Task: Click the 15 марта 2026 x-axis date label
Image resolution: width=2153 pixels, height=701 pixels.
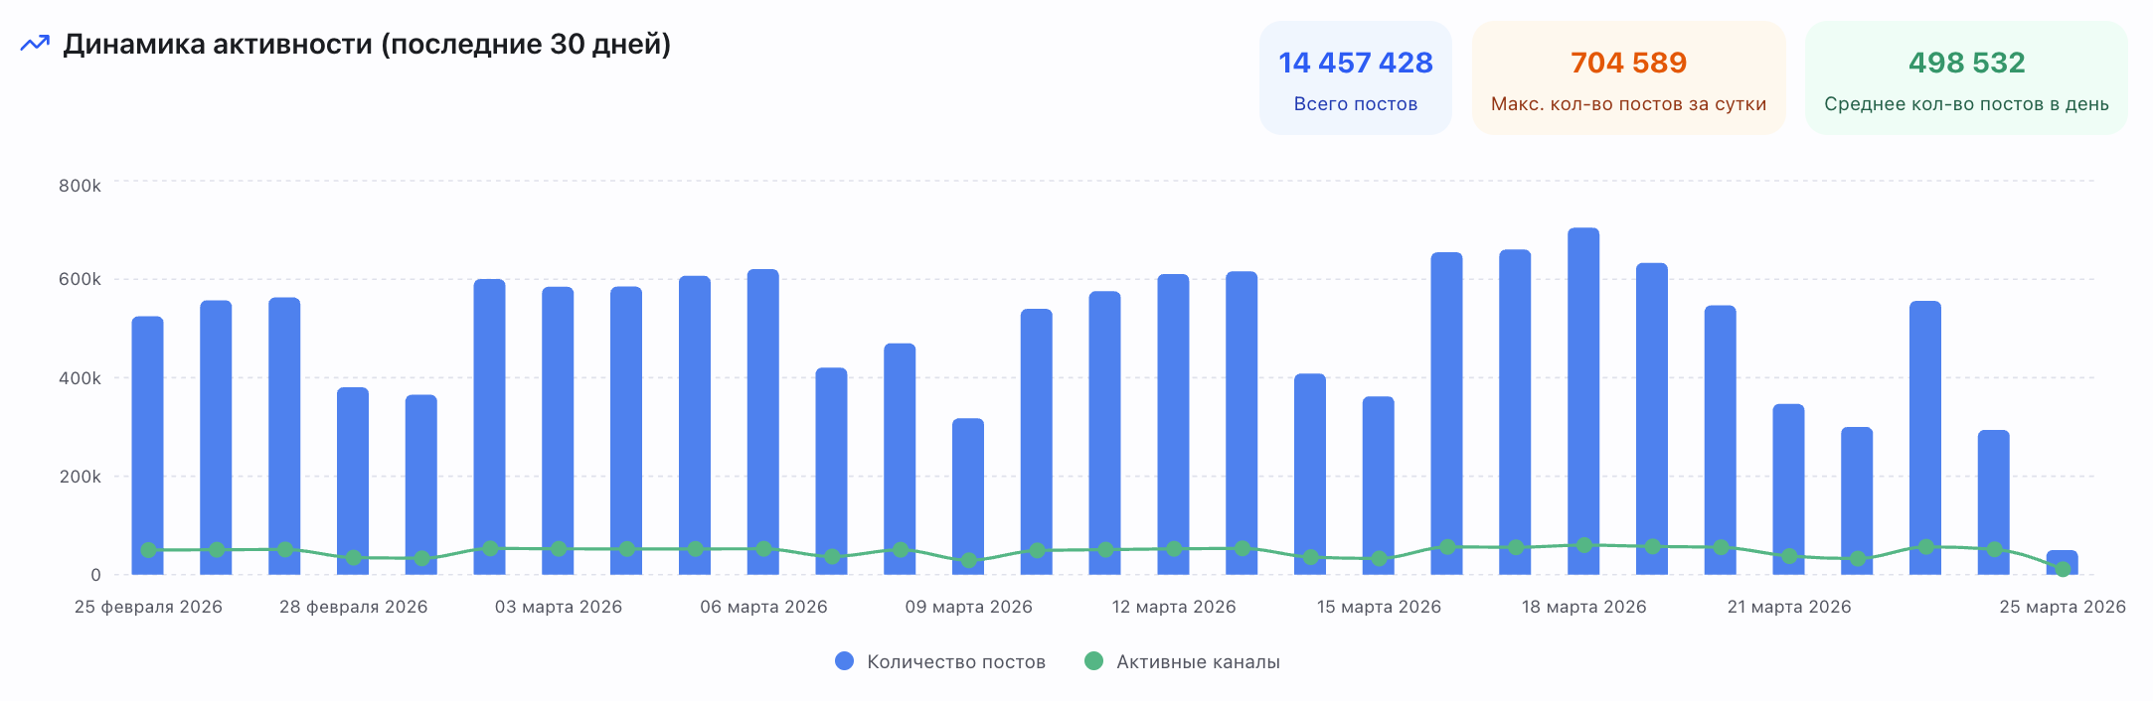Action: point(1379,607)
